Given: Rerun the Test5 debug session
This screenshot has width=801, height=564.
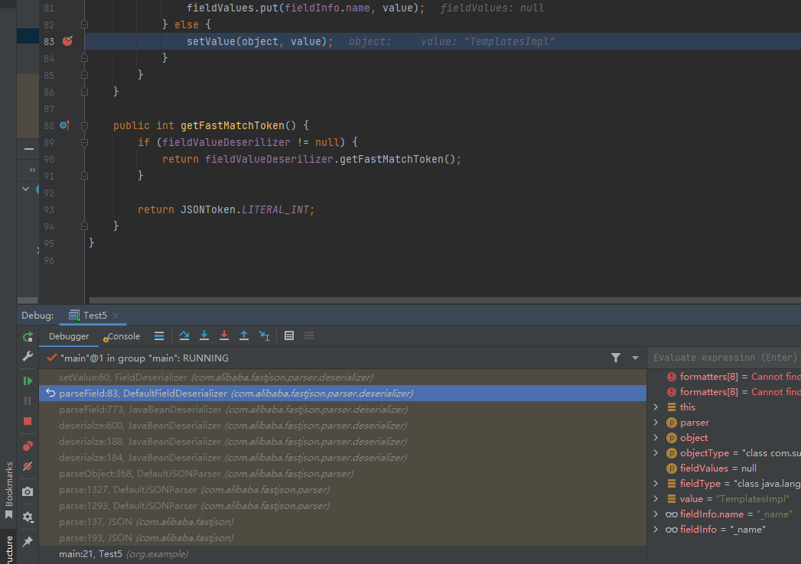Looking at the screenshot, I should point(28,336).
